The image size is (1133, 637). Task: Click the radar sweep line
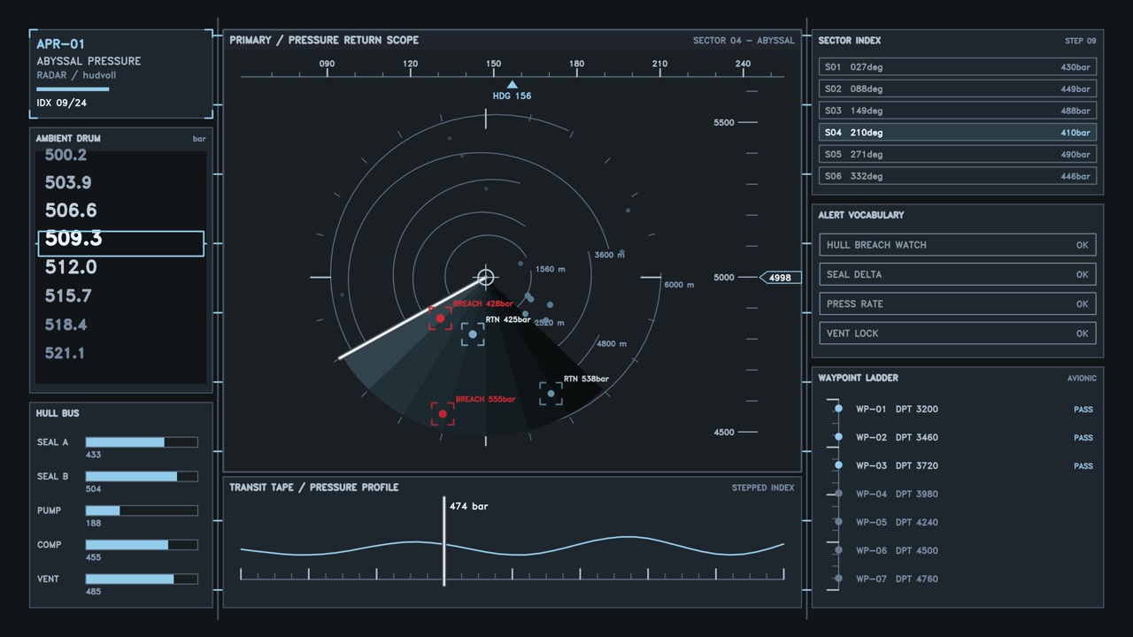(412, 318)
